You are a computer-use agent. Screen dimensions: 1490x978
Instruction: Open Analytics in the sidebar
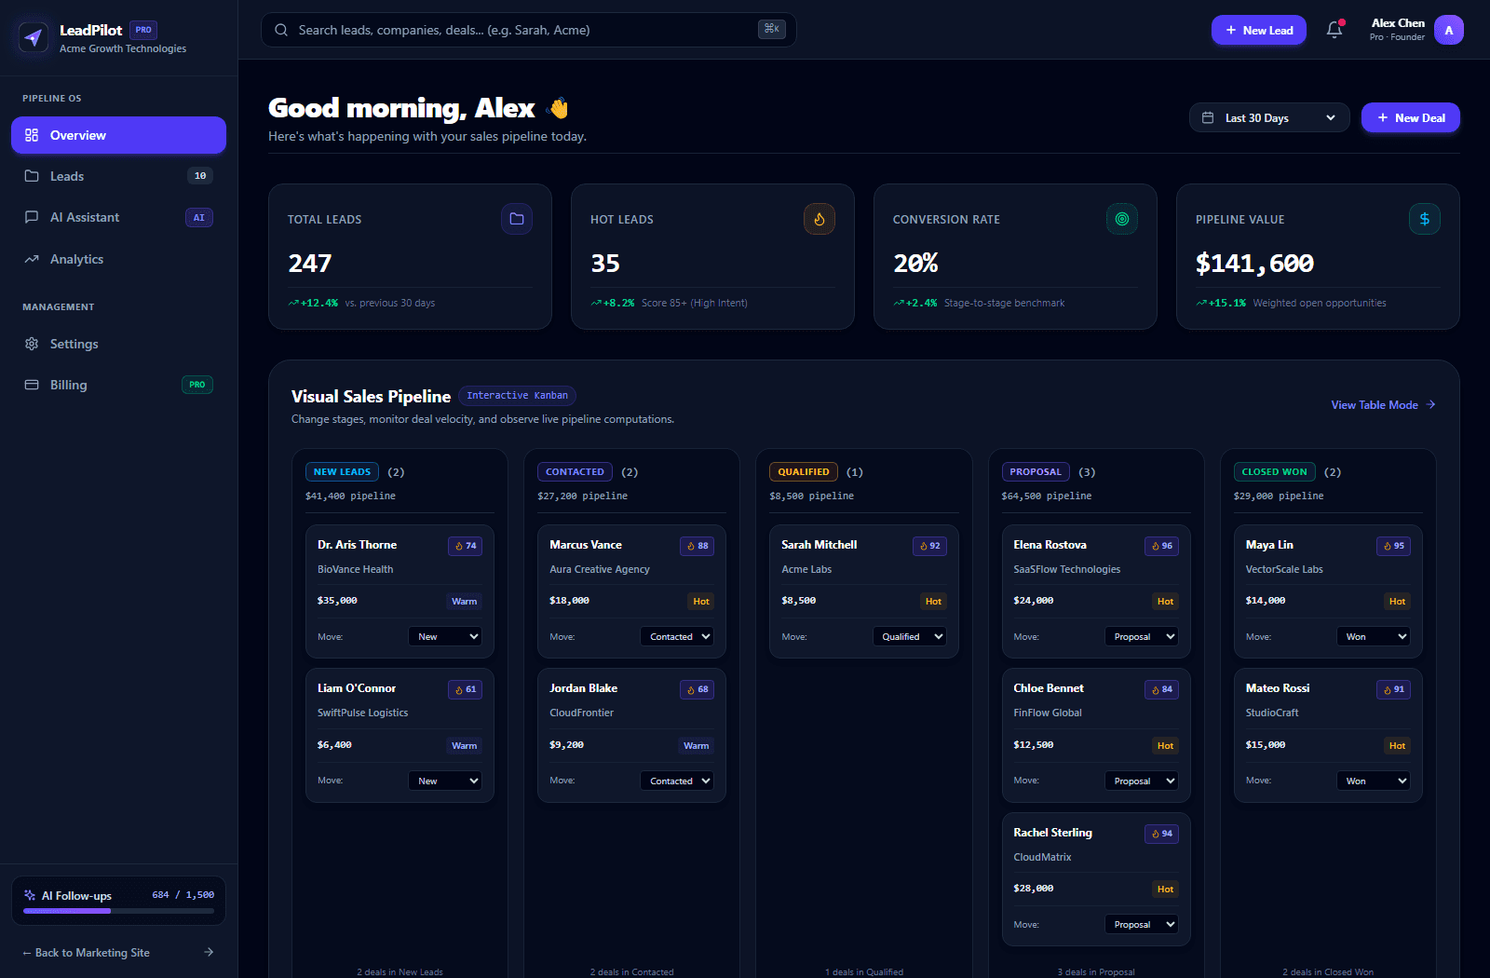[x=118, y=259]
